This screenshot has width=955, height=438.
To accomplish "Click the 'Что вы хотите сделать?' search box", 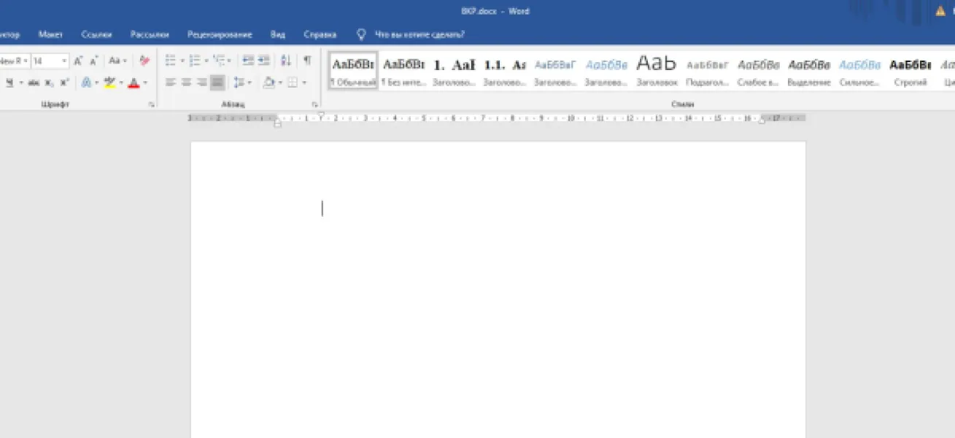I will [419, 34].
